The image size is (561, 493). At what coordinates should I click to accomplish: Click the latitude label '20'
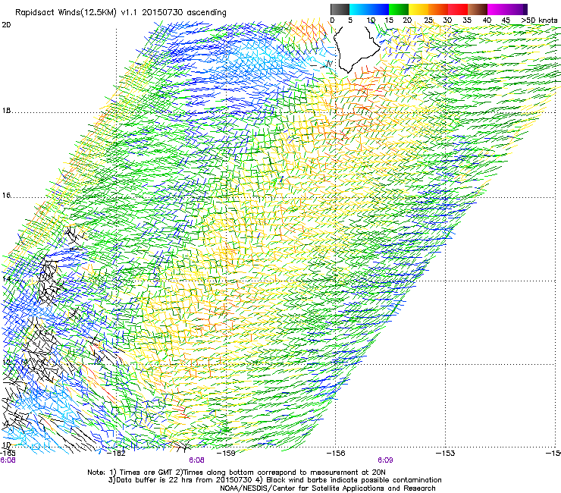pyautogui.click(x=6, y=25)
